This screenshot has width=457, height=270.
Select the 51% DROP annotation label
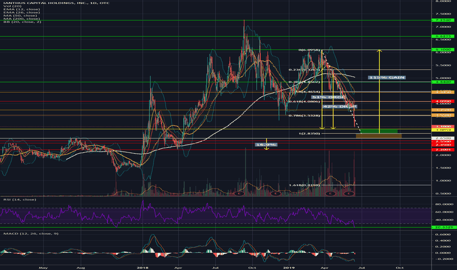pos(328,97)
